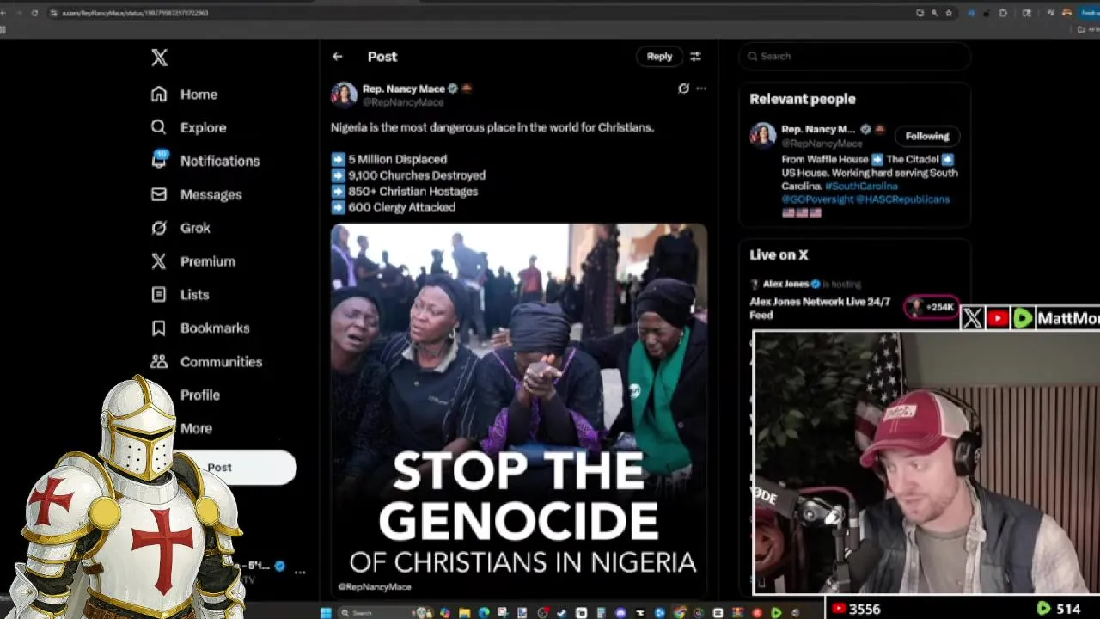This screenshot has width=1100, height=619.
Task: Select the Home menu label
Action: [199, 95]
